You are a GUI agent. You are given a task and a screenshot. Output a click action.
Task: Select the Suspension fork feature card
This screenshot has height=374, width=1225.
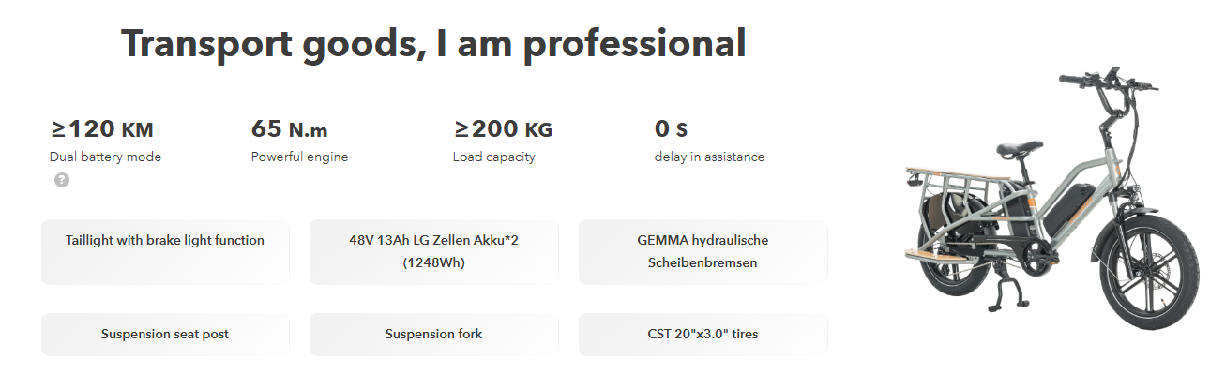tap(433, 335)
